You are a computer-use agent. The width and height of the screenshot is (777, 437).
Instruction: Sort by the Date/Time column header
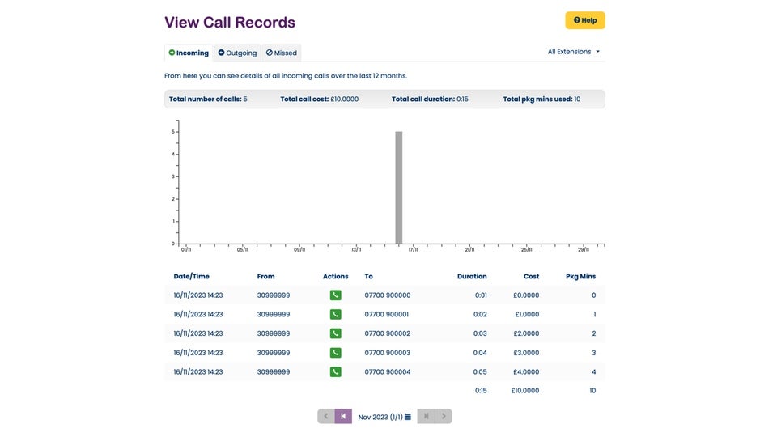click(x=191, y=277)
